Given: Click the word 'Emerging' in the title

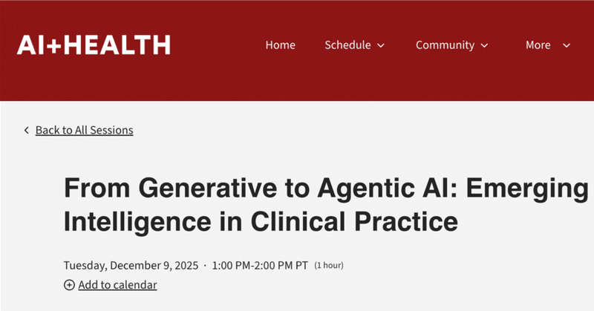Looking at the screenshot, I should click(x=538, y=187).
